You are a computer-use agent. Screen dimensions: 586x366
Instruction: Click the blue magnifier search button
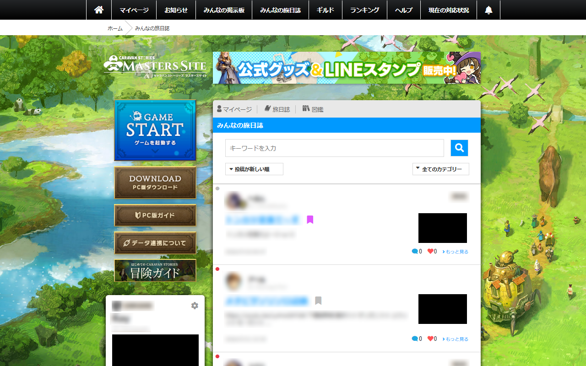coord(459,148)
